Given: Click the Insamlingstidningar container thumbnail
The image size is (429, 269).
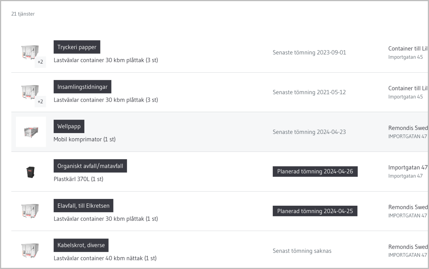Looking at the screenshot, I should tap(30, 92).
